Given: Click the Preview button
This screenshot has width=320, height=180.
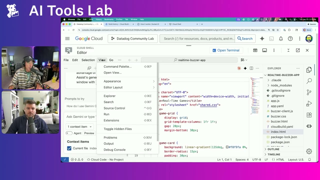Looking at the screenshot, I should pos(89,133).
